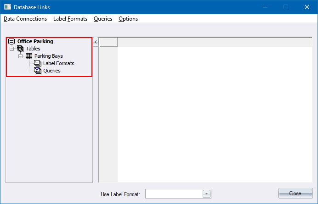
Task: Open the Use Label Format dropdown arrow
Action: (207, 194)
